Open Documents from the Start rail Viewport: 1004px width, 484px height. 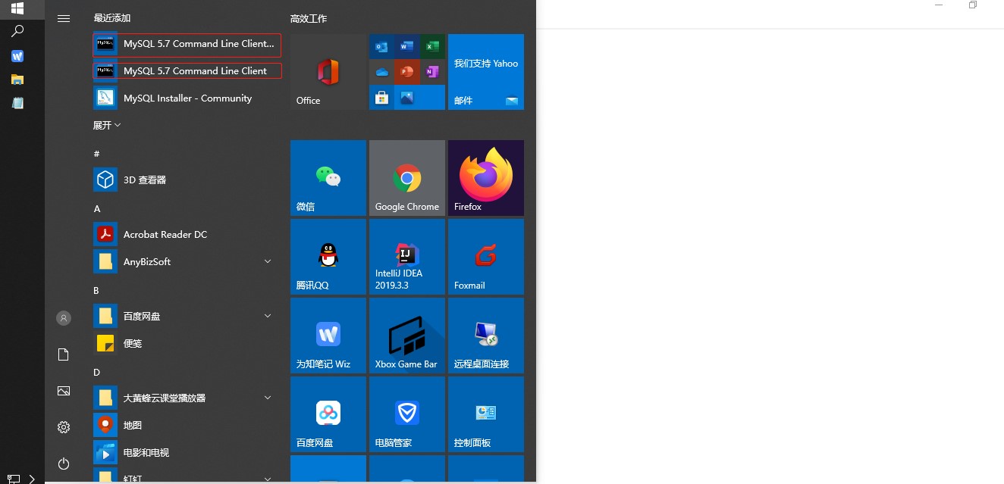point(64,354)
